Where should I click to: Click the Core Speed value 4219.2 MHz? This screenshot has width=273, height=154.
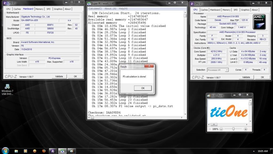(216, 51)
